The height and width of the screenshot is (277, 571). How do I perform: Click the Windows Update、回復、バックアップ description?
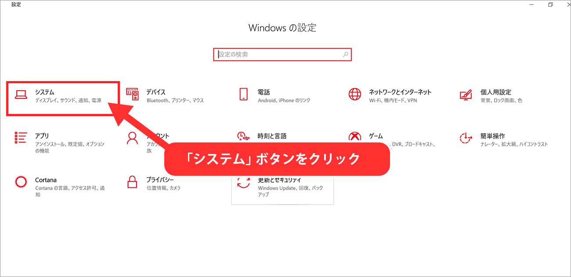tap(291, 191)
